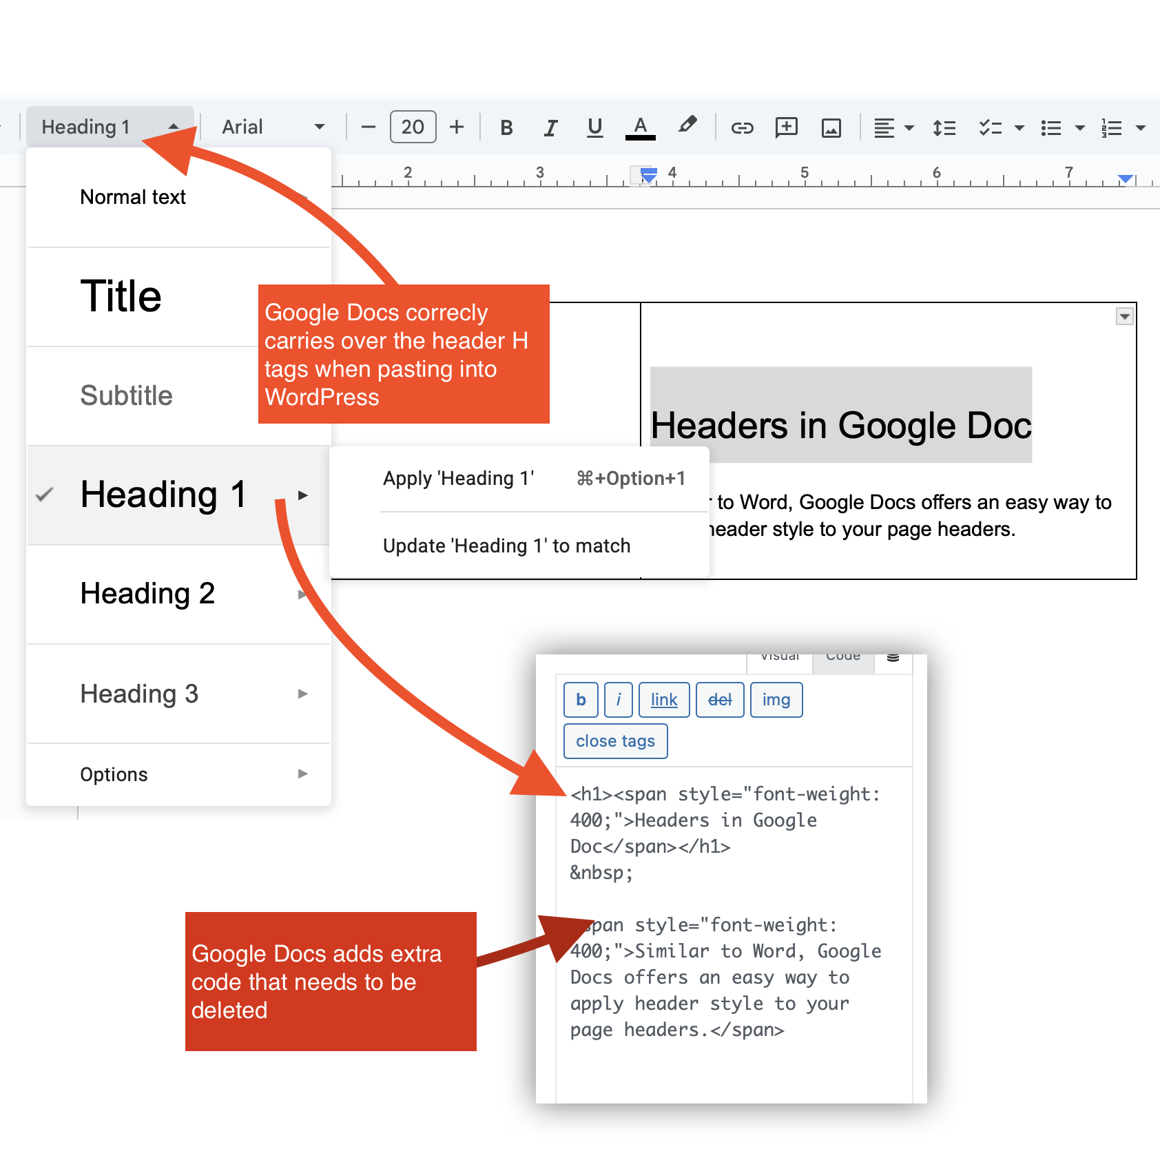
Task: Choose Apply 'Heading 1' in submenu
Action: pyautogui.click(x=519, y=479)
